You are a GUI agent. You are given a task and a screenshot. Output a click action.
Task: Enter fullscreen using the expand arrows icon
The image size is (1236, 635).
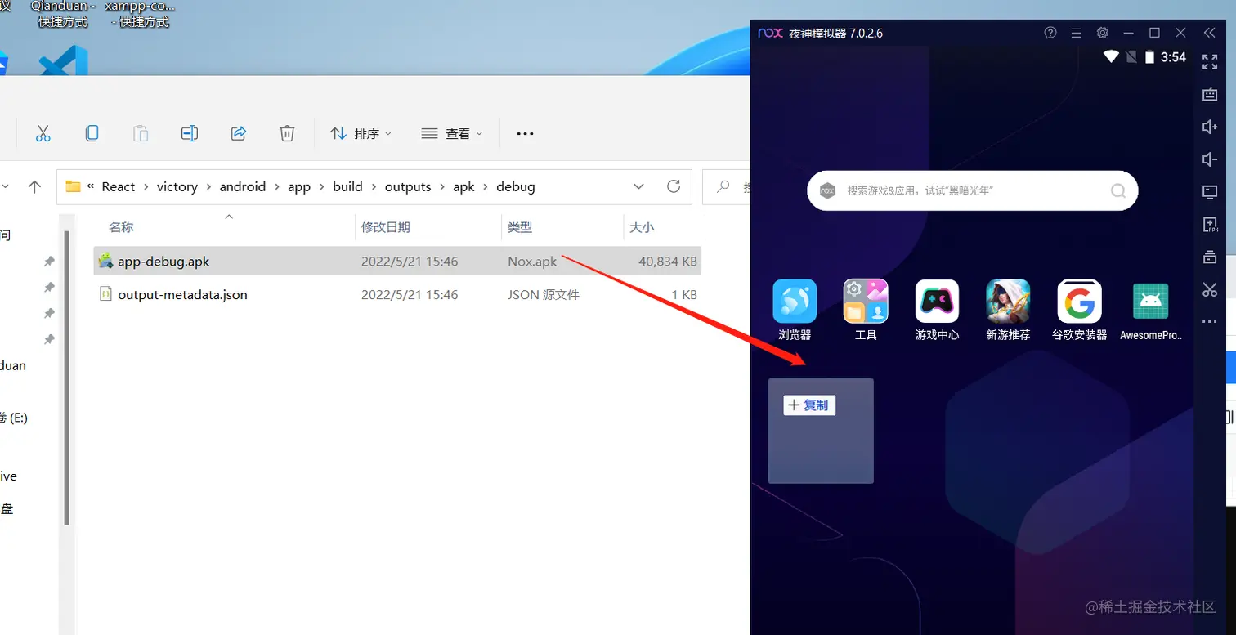(1210, 61)
